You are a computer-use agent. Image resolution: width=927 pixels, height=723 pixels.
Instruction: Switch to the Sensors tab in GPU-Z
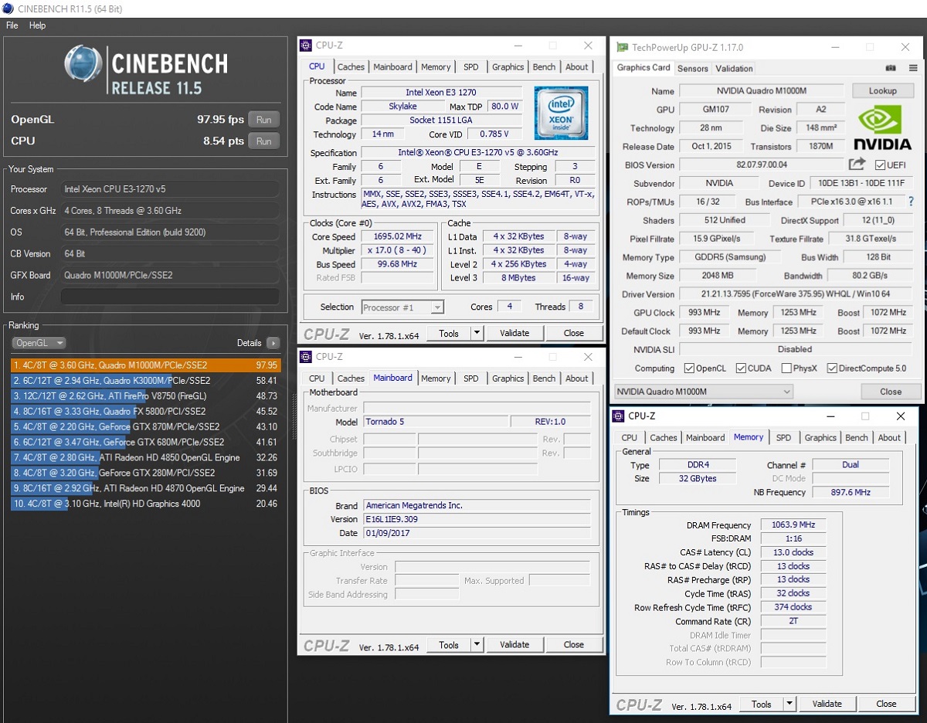(692, 68)
